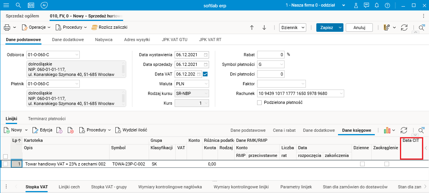The image size is (429, 193).
Task: Go to next document with down arrow
Action: [264, 28]
